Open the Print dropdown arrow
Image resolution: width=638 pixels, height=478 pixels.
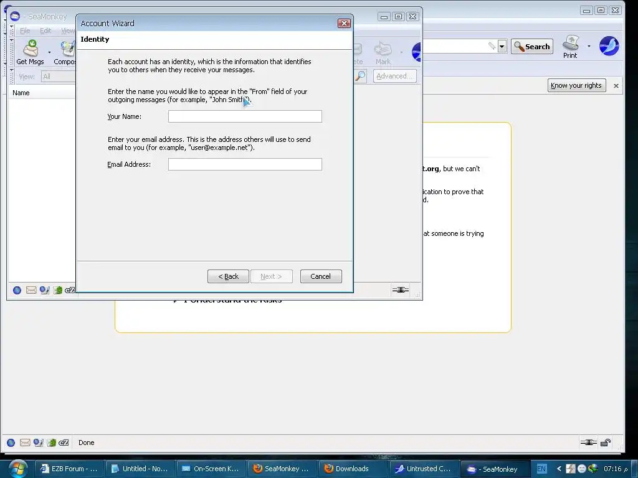[x=589, y=46]
